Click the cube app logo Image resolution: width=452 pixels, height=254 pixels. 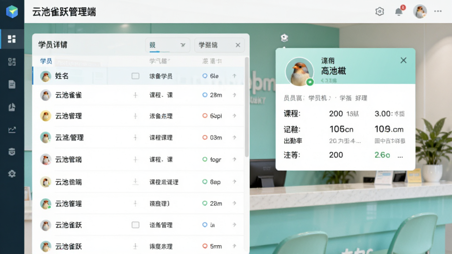12,11
